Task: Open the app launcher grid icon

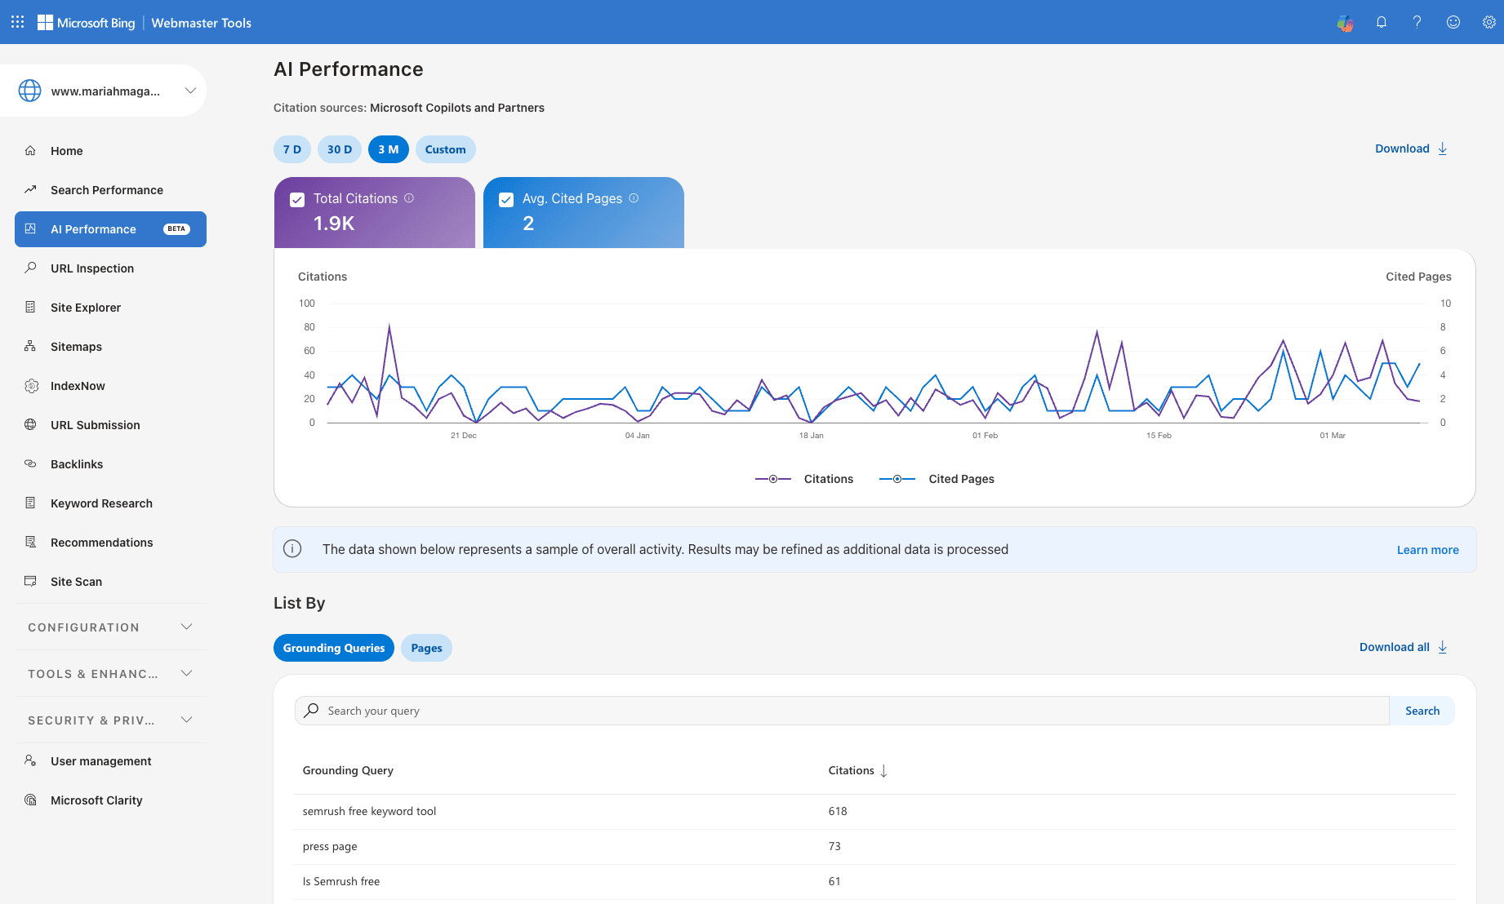Action: (17, 22)
